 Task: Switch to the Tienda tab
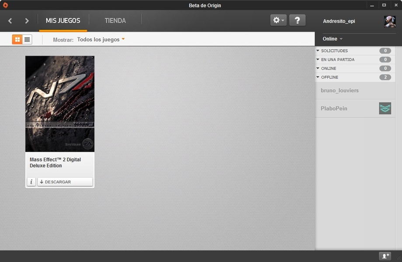pyautogui.click(x=115, y=21)
